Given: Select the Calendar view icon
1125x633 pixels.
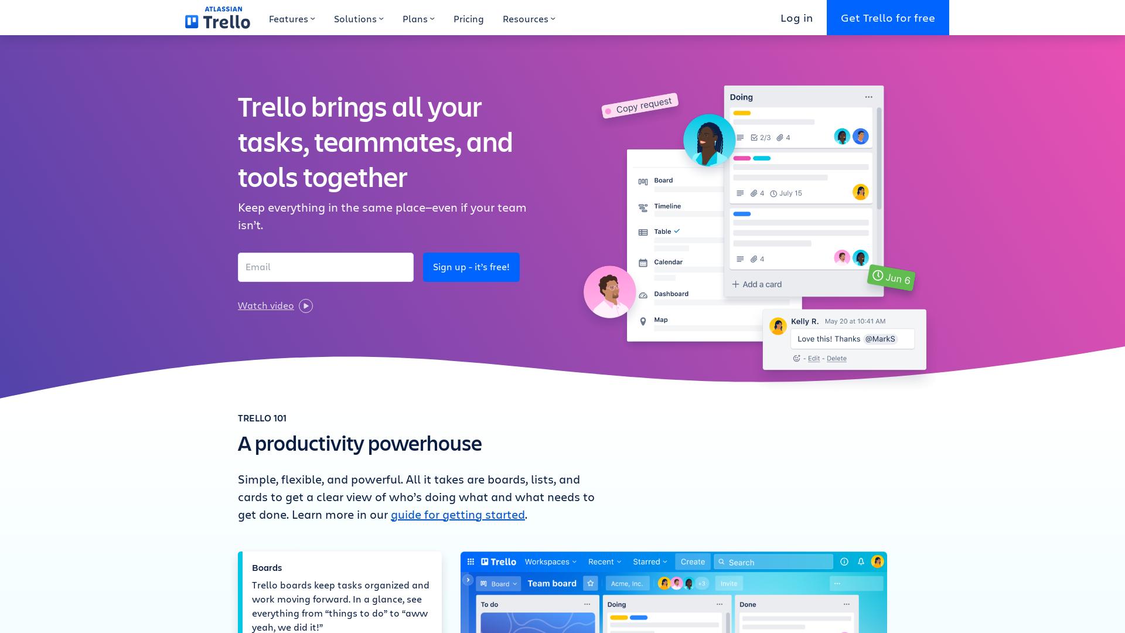Looking at the screenshot, I should point(643,262).
